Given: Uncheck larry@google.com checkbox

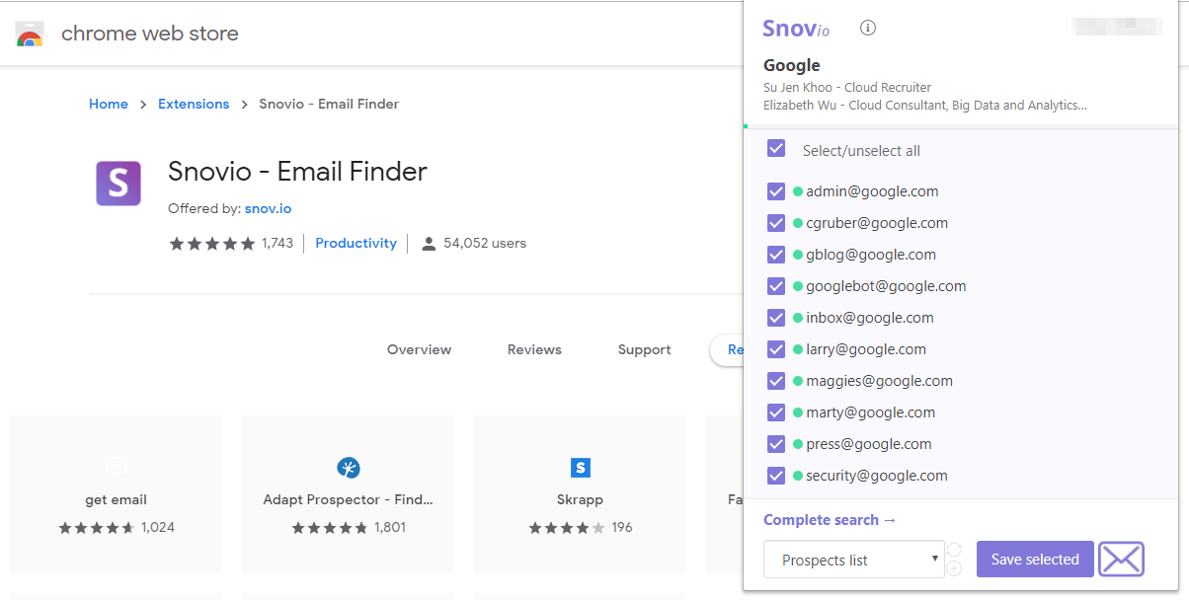Looking at the screenshot, I should coord(776,349).
